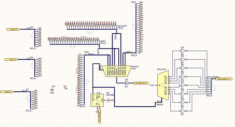Select the bleu[8..0] input port
235x127 pixels.
(x=12, y=92)
